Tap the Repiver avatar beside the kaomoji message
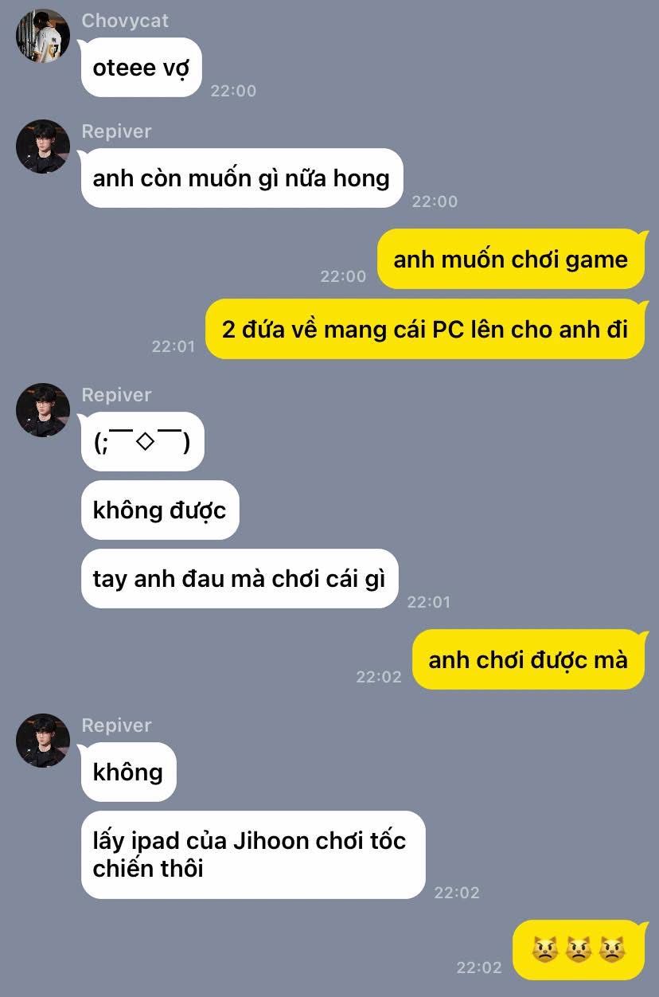Image resolution: width=659 pixels, height=997 pixels. pos(43,410)
